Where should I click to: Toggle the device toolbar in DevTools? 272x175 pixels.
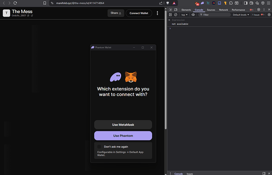[175, 9]
